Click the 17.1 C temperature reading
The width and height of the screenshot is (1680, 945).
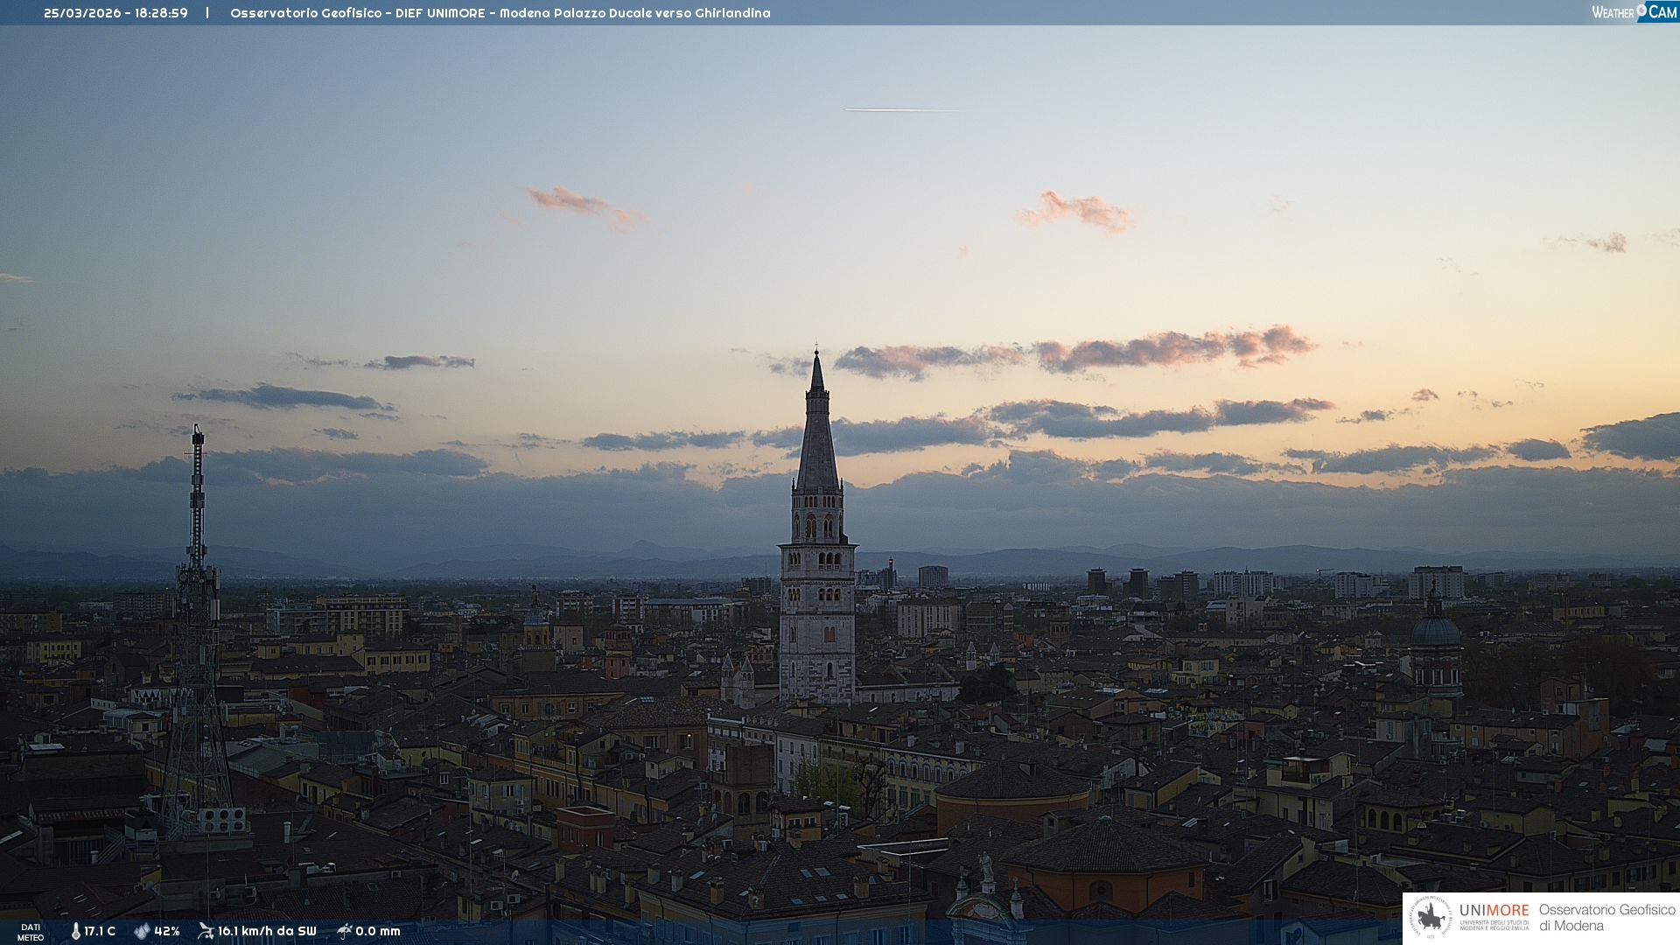(x=100, y=932)
